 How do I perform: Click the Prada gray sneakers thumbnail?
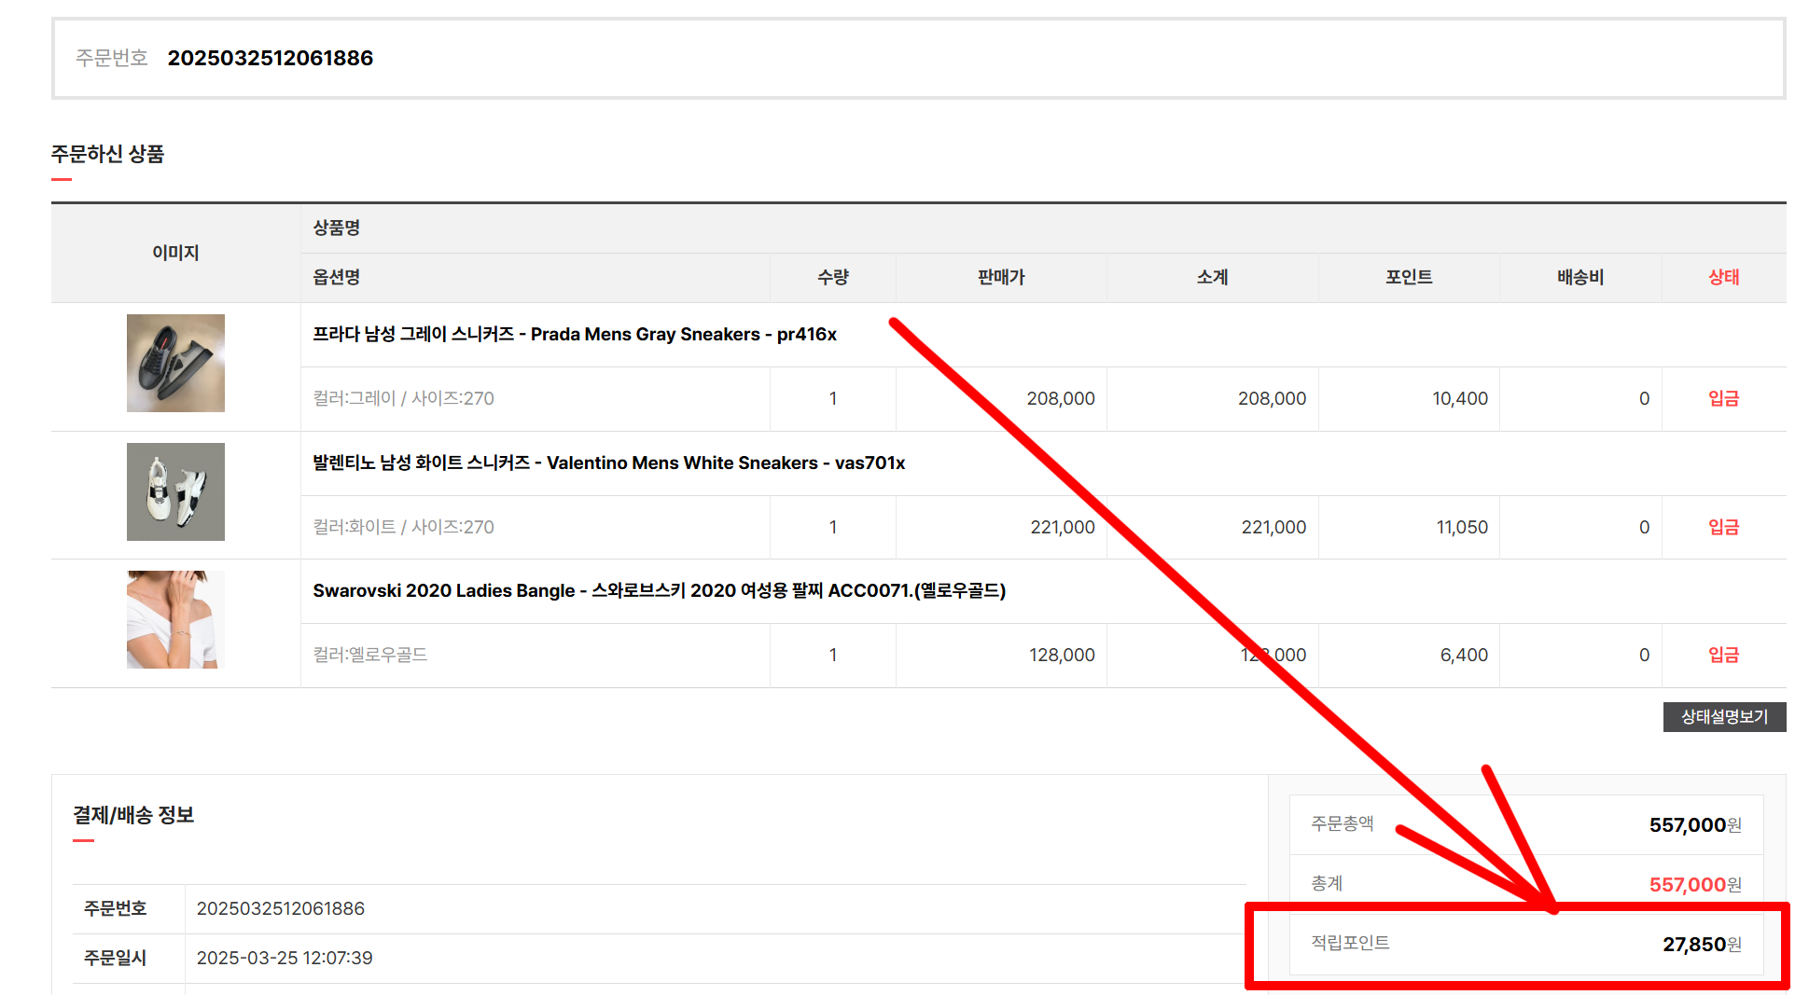pyautogui.click(x=175, y=363)
